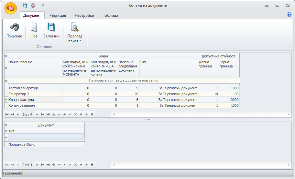
Task: Open the help icon at top right
Action: (x=289, y=15)
